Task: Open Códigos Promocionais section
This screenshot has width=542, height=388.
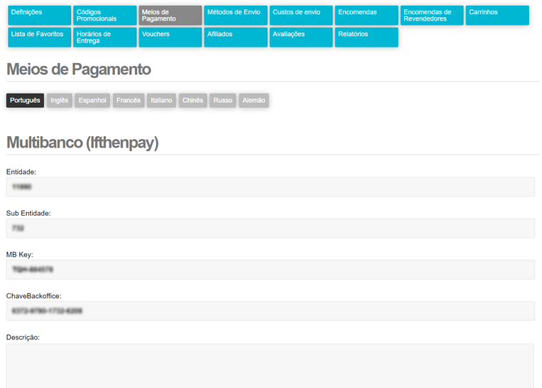Action: pyautogui.click(x=104, y=15)
